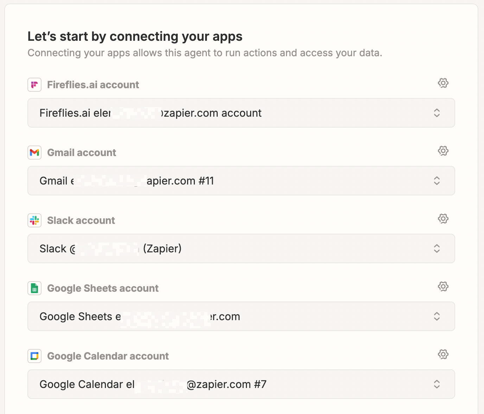The image size is (484, 414).
Task: Expand the Fireflies.ai account dropdown
Action: (241, 113)
